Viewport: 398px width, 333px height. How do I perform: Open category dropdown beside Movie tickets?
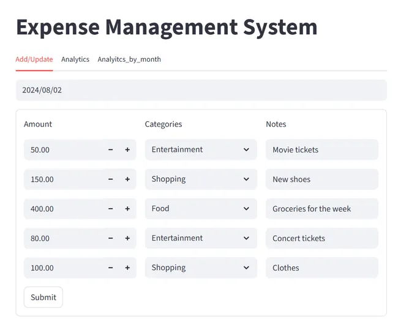(x=201, y=149)
